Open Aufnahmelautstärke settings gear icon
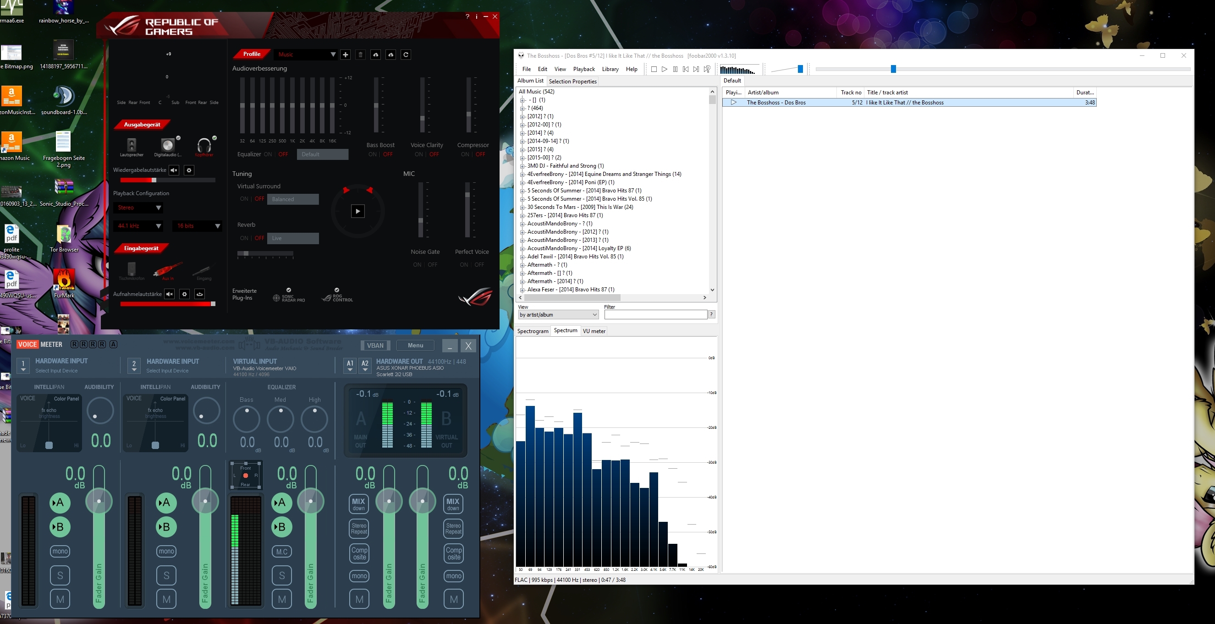The image size is (1215, 624). point(184,294)
